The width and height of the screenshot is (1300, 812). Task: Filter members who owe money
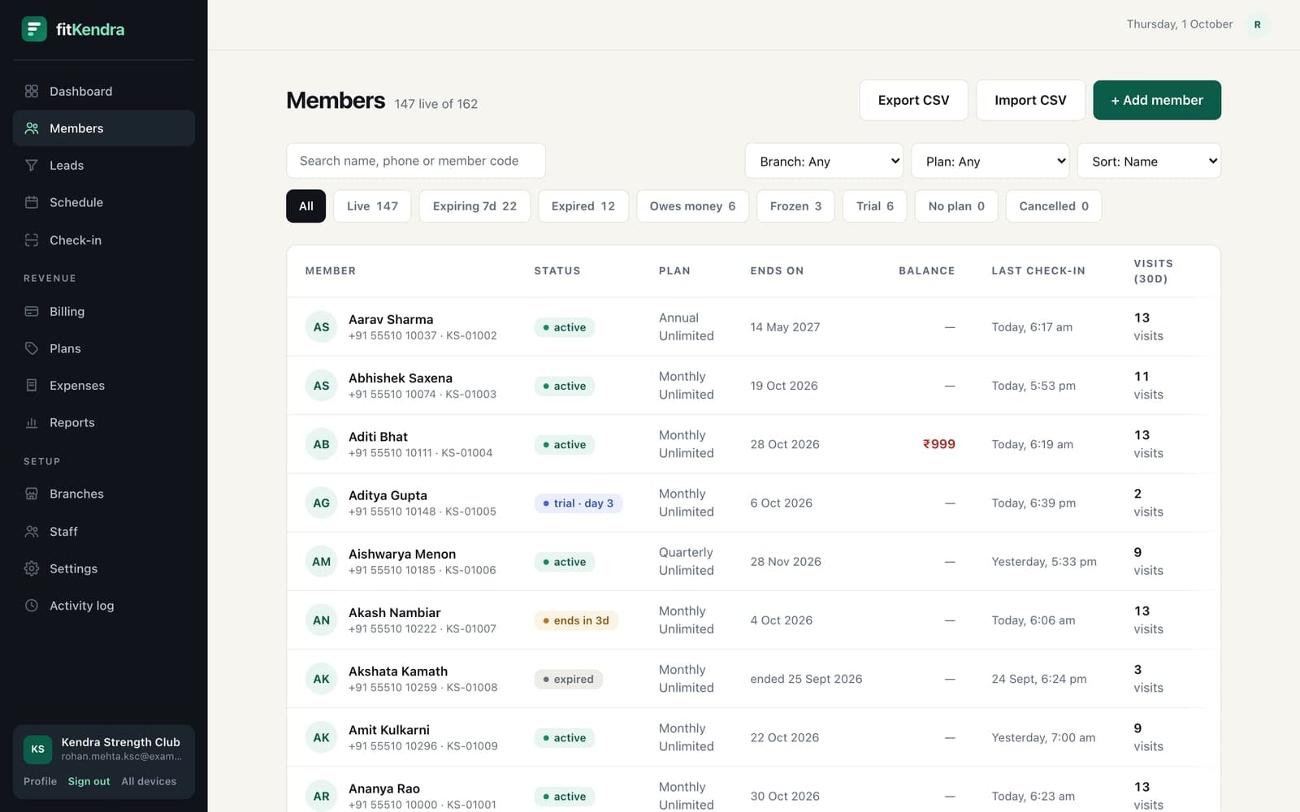692,206
